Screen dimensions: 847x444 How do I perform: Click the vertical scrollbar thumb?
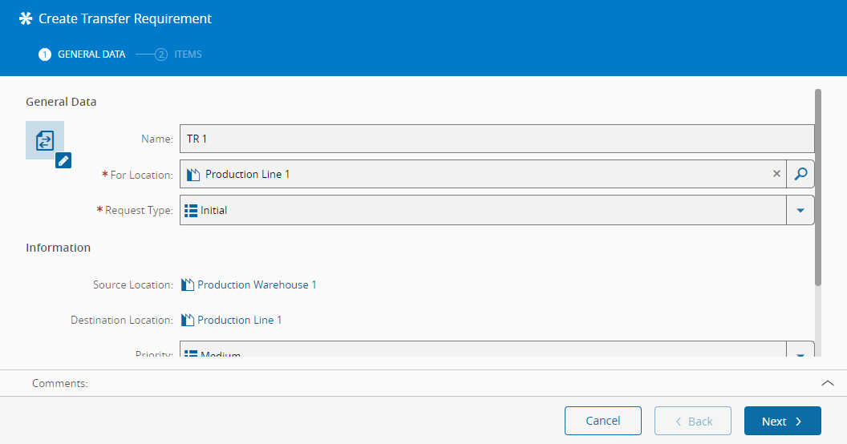[818, 187]
